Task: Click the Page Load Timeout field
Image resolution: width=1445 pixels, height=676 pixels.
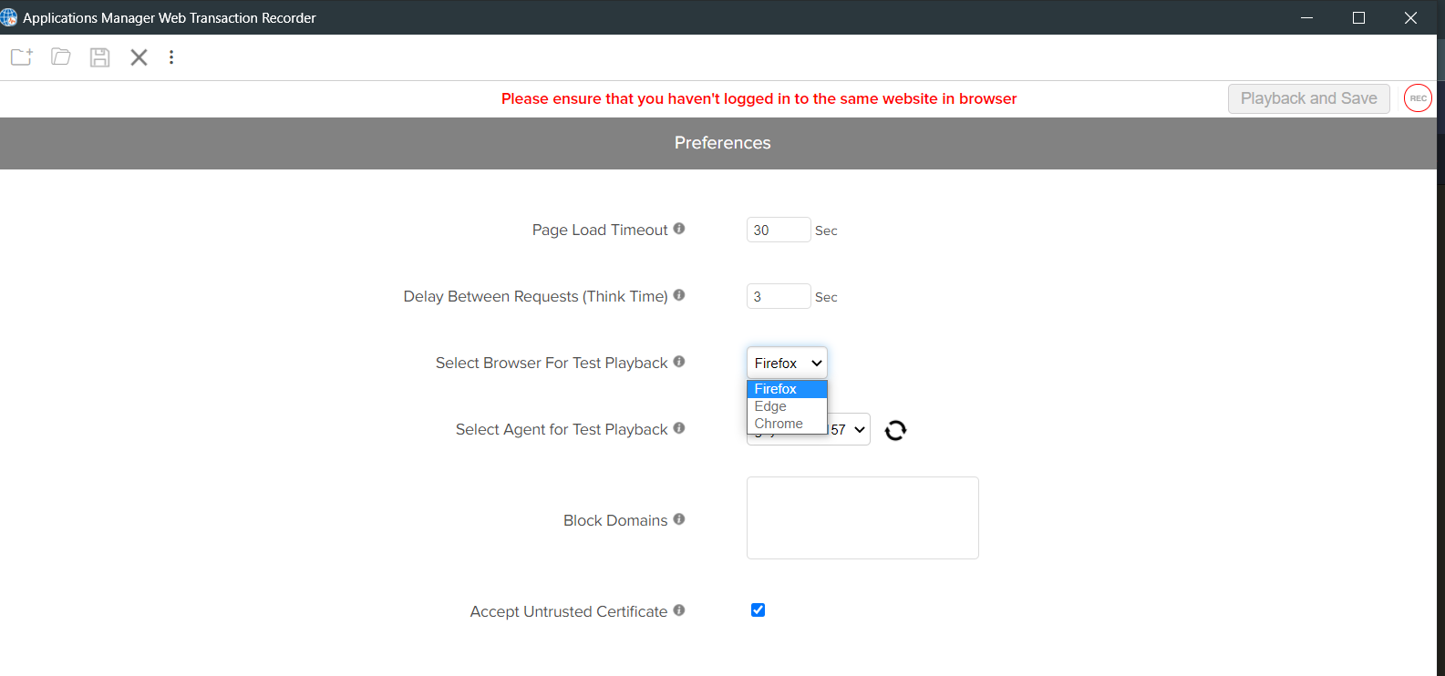Action: point(779,230)
